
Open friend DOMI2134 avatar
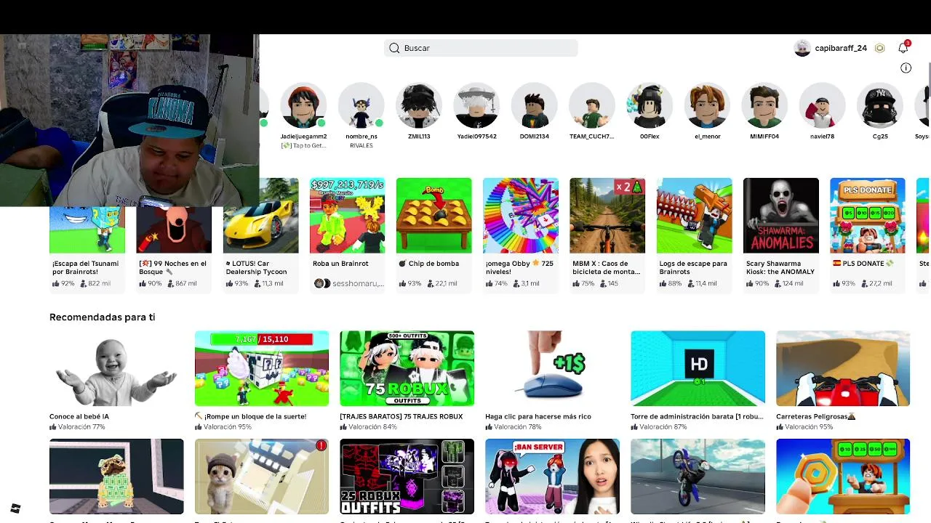tap(534, 106)
